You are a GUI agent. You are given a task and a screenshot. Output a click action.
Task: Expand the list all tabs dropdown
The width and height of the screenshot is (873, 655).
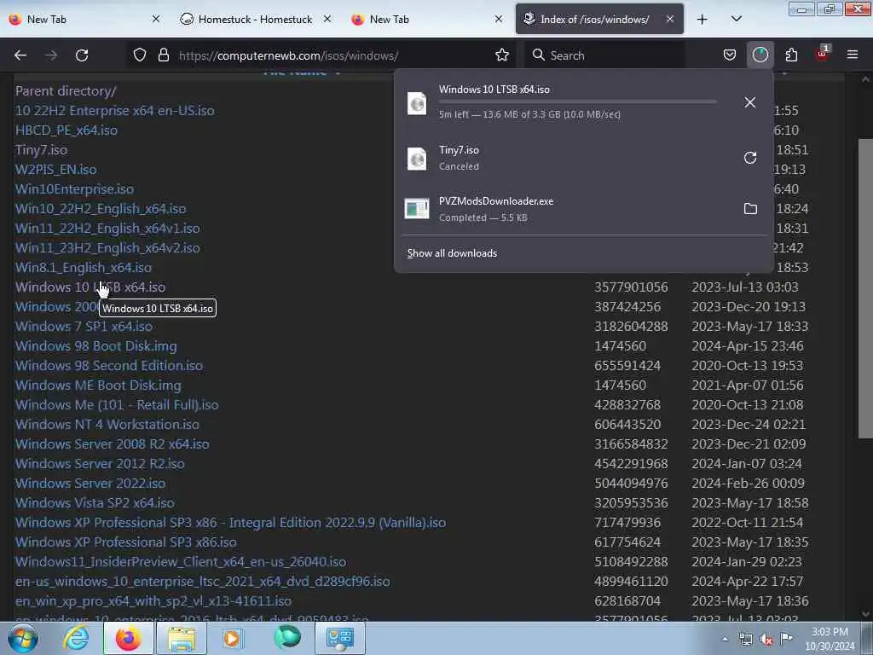(x=736, y=20)
